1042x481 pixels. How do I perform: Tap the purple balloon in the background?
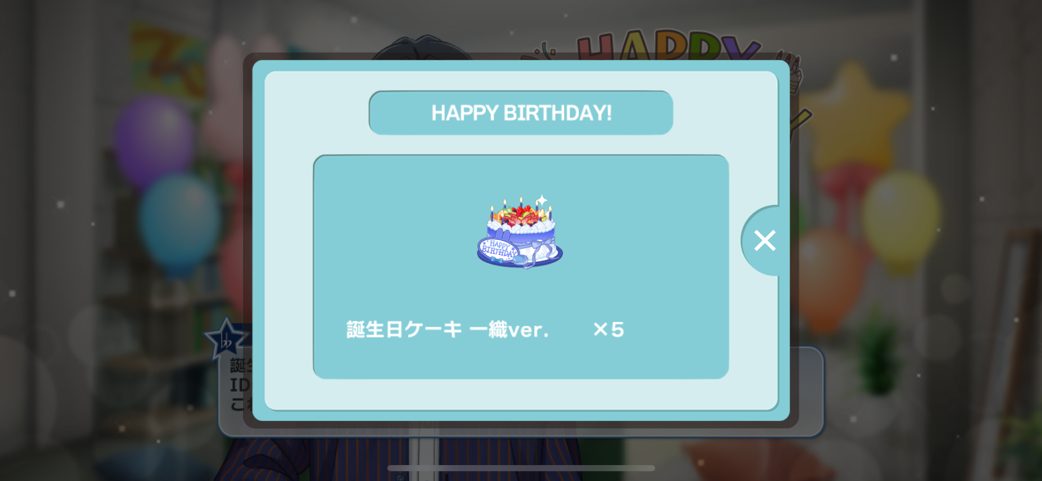pyautogui.click(x=154, y=141)
